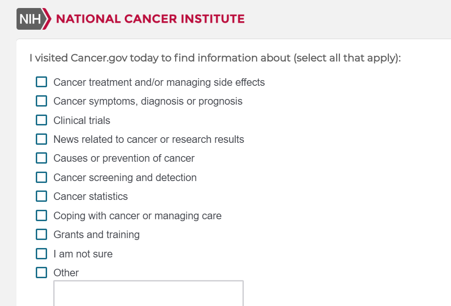Viewport: 451px width, 306px height.
Task: Select the Cancer screening and detection checkbox
Action: coord(42,177)
